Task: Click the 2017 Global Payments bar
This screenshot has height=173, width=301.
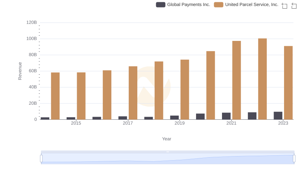Action: [123, 118]
